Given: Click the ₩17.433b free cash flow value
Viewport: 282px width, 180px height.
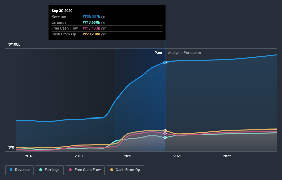Looking at the screenshot, I should [91, 28].
